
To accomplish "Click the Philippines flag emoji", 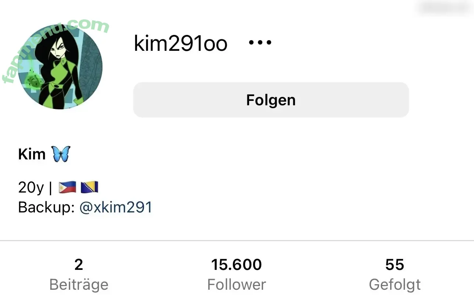I will click(67, 187).
